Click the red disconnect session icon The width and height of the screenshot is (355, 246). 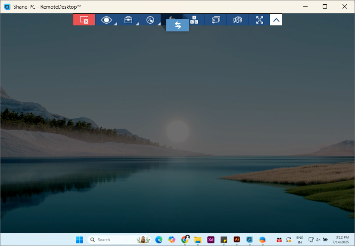84,20
